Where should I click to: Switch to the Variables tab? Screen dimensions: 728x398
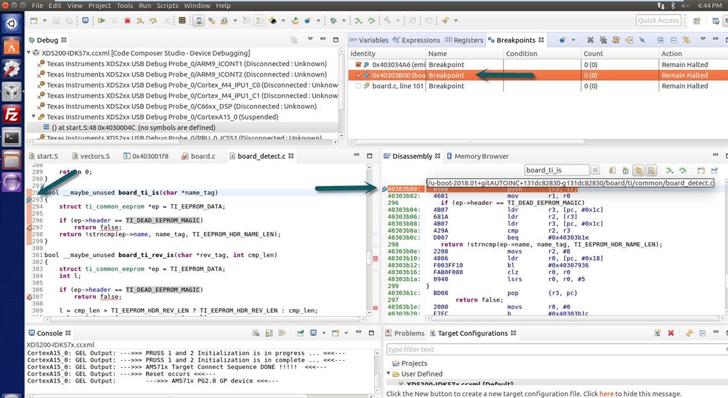click(369, 40)
